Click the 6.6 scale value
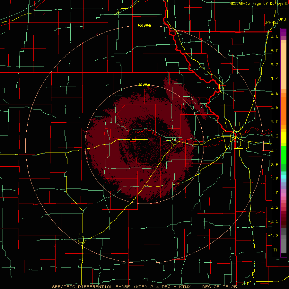Screen dimensions: 289x289 (x=275, y=93)
